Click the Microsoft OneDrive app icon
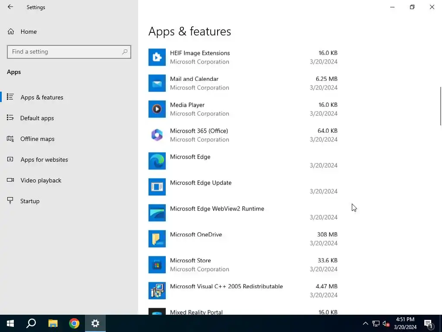 (157, 239)
